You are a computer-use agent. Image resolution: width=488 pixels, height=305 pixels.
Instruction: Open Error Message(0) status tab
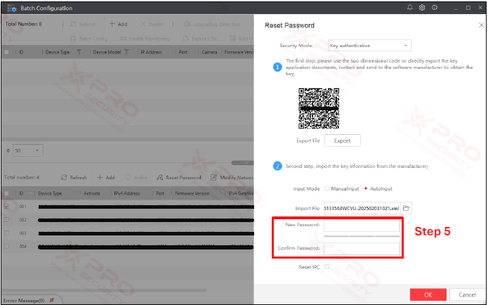tap(24, 300)
